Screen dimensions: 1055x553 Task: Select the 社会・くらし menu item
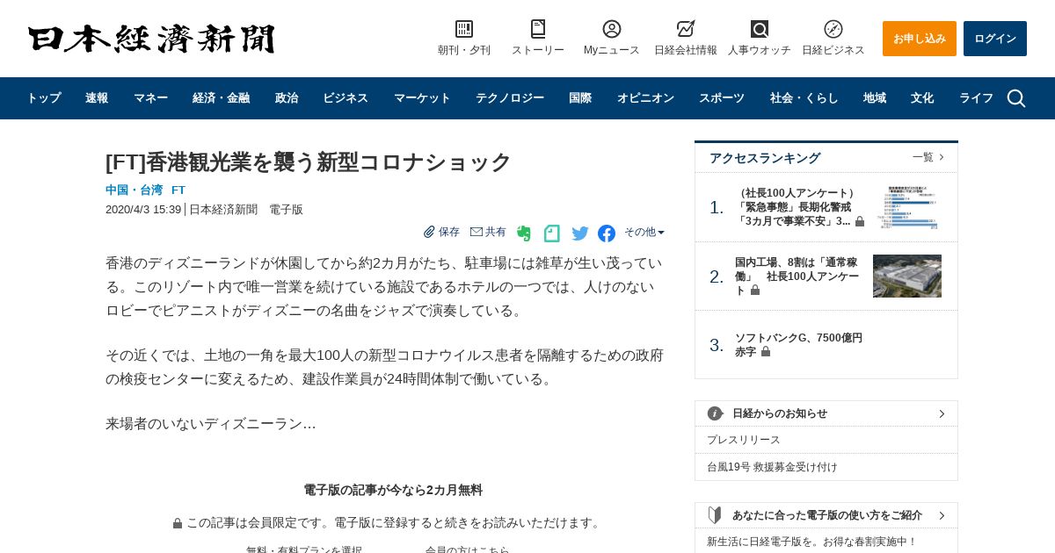pos(804,98)
